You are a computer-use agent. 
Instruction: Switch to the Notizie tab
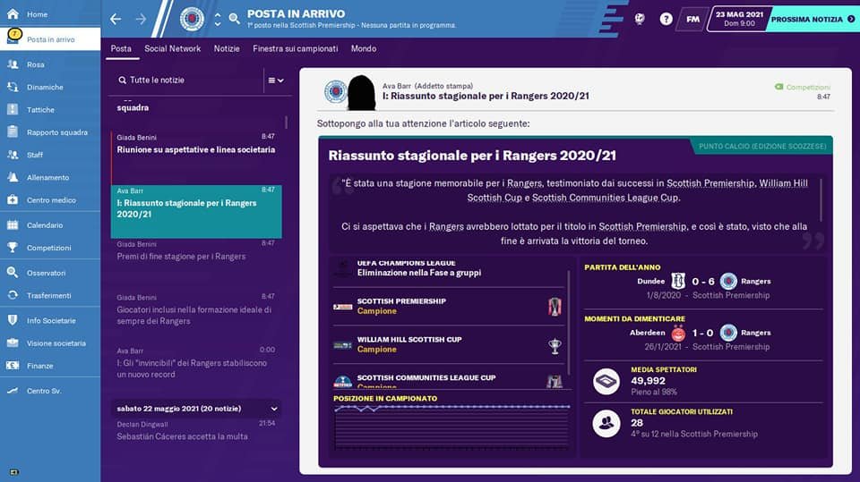(x=227, y=49)
